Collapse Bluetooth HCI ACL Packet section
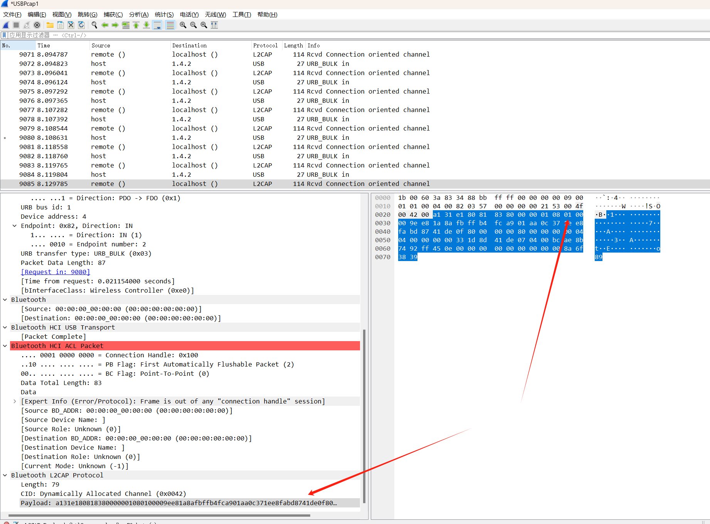 coord(5,346)
